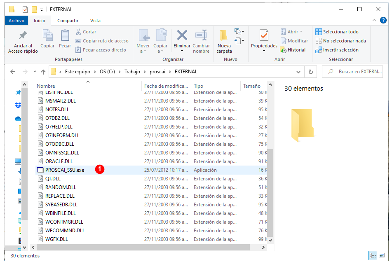Viewport: 392px width, 264px height.
Task: Collapse the ribbon chevron
Action: [x=374, y=20]
